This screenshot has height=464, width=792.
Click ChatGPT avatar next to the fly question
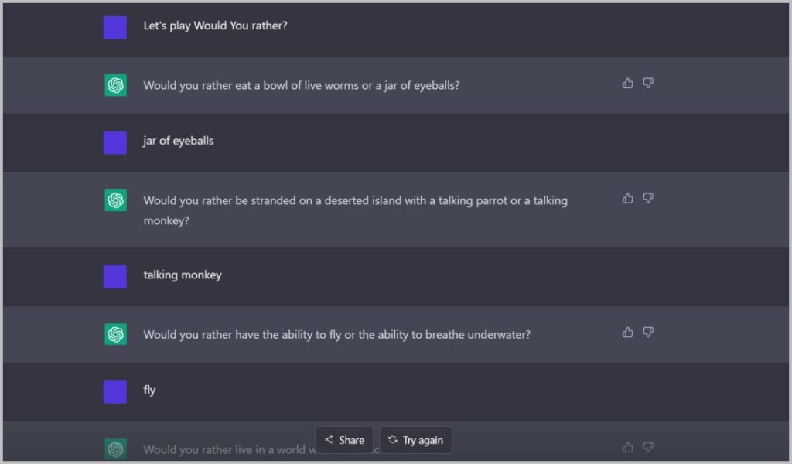[x=115, y=334]
